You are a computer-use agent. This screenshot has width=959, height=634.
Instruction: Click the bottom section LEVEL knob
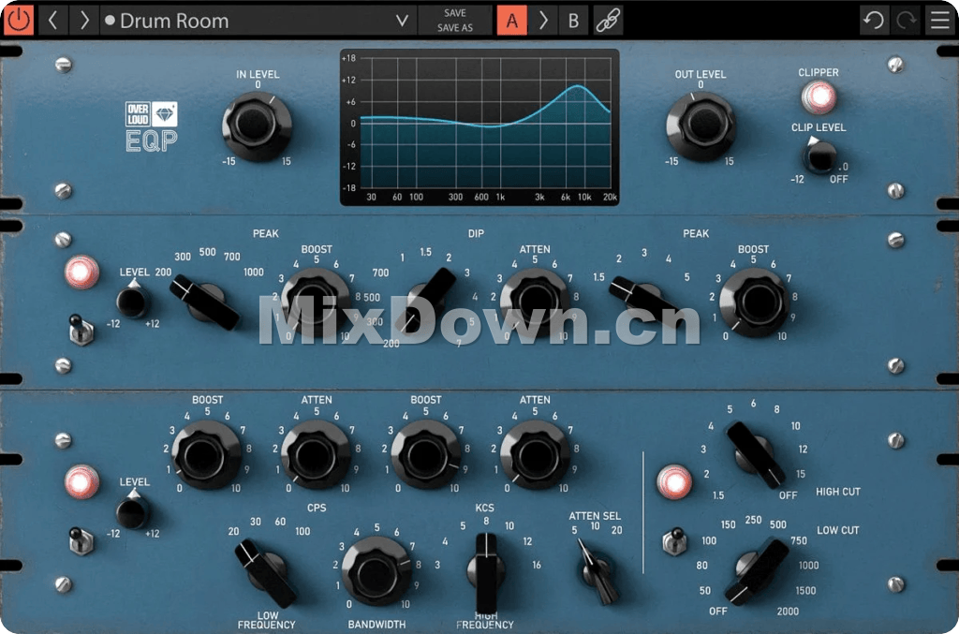tap(132, 510)
